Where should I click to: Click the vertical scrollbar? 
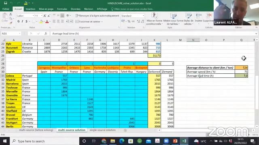[x=257, y=92]
